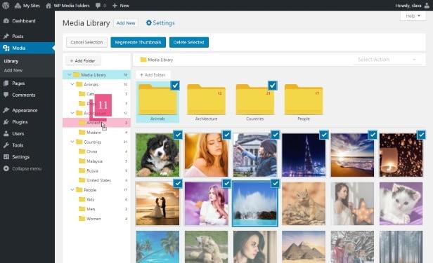Go to Appearance in the sidebar
433x263 pixels.
pos(25,110)
